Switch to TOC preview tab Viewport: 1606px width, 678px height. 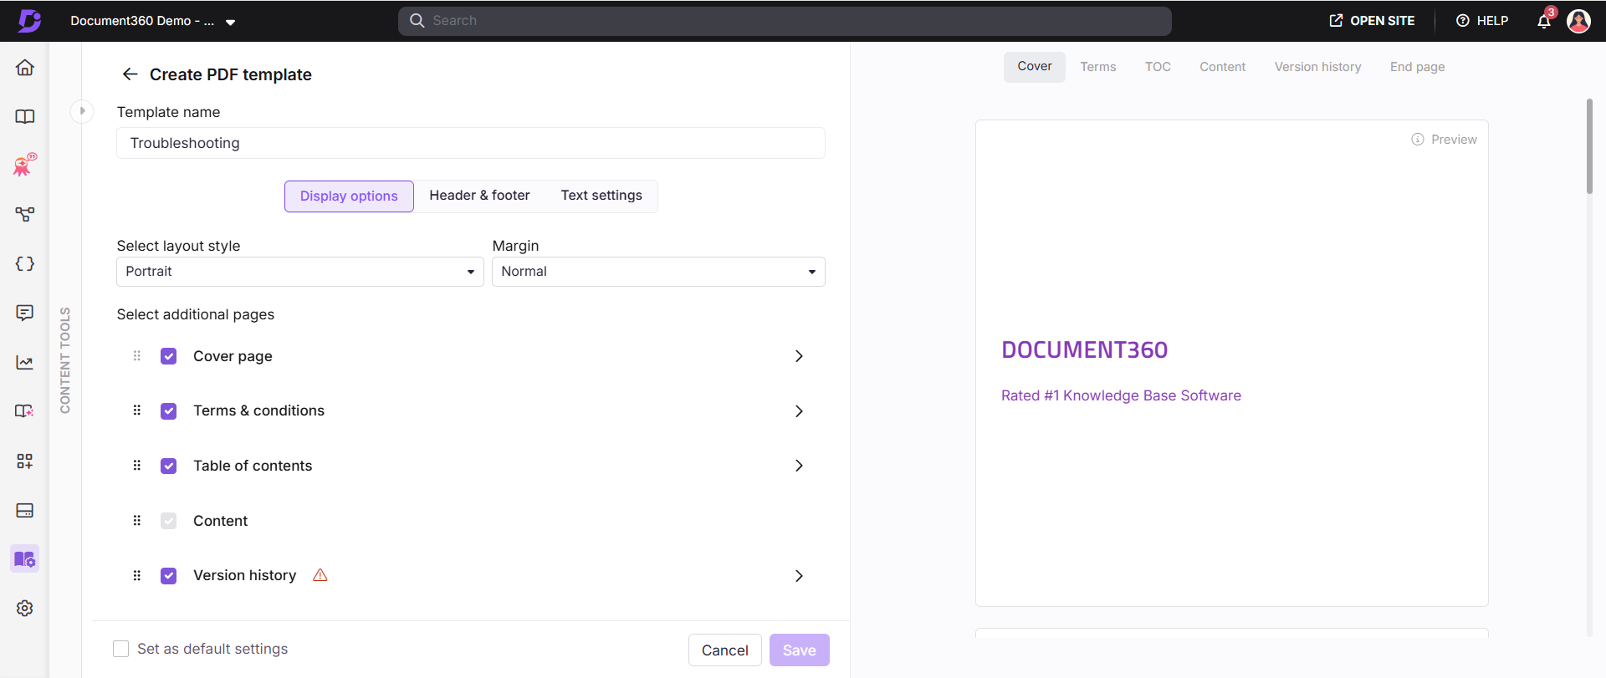tap(1158, 67)
